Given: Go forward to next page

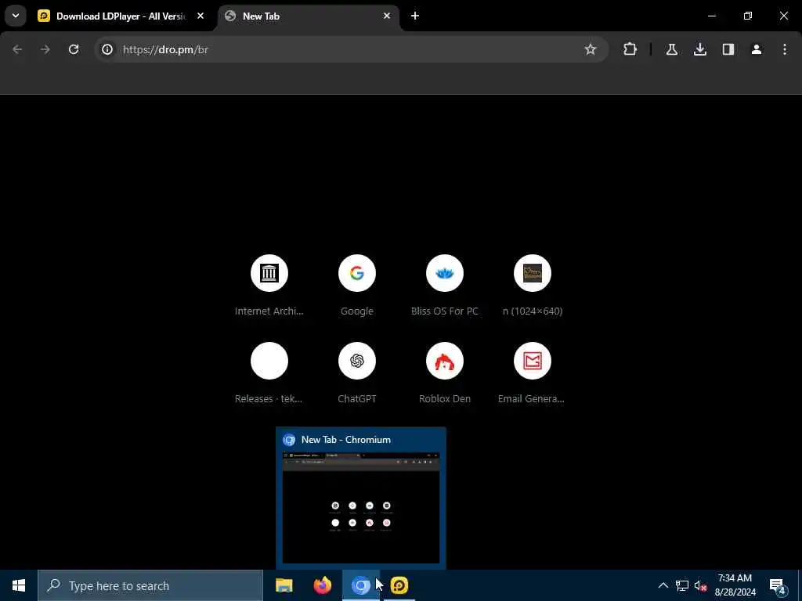Looking at the screenshot, I should 45,49.
